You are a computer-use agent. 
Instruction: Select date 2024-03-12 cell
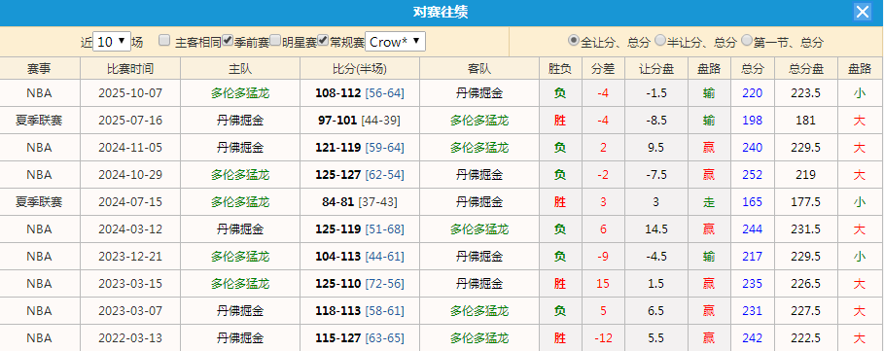130,229
